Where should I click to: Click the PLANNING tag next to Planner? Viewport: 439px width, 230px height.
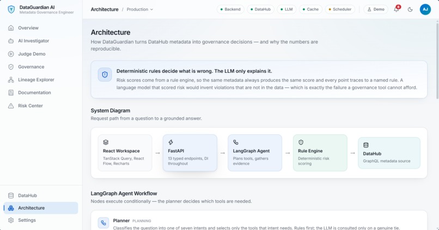click(142, 221)
